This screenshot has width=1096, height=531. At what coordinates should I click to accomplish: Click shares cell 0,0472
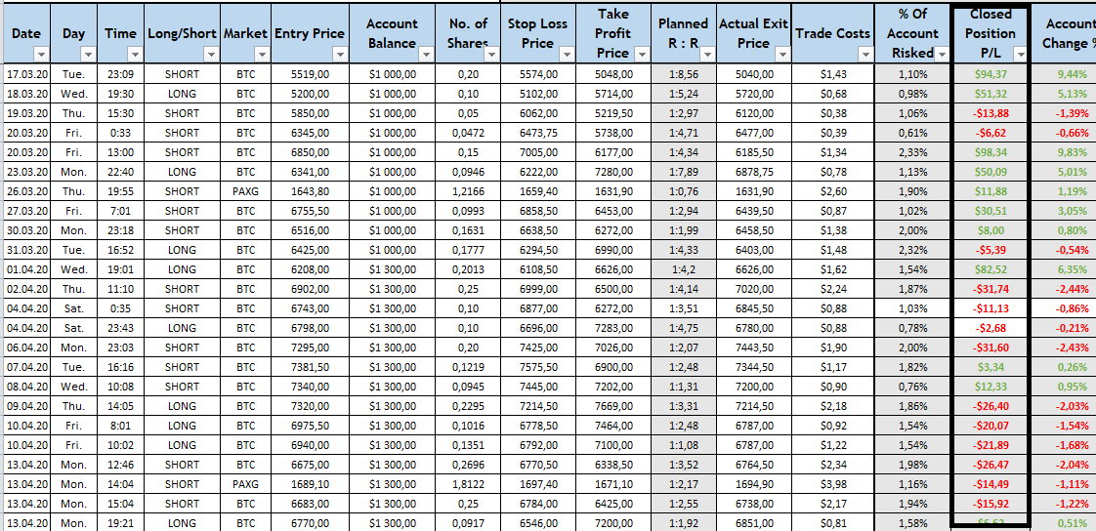tap(468, 133)
